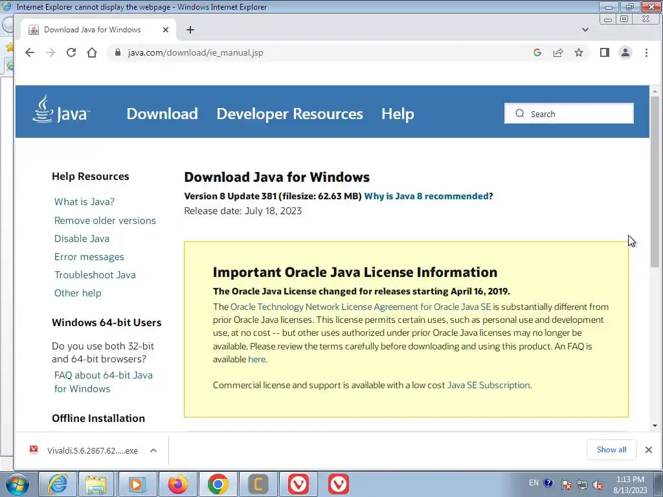Open the 'Error messages' link
The height and width of the screenshot is (497, 663).
click(89, 256)
